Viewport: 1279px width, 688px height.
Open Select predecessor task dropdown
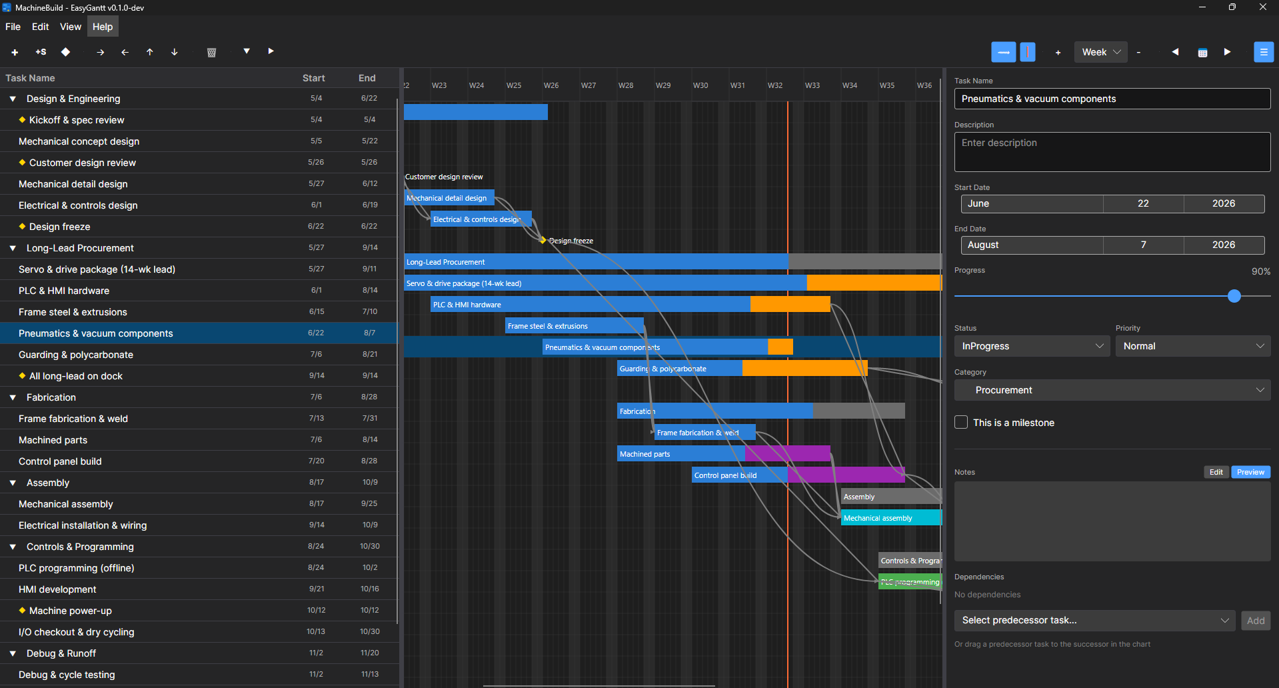click(x=1094, y=620)
